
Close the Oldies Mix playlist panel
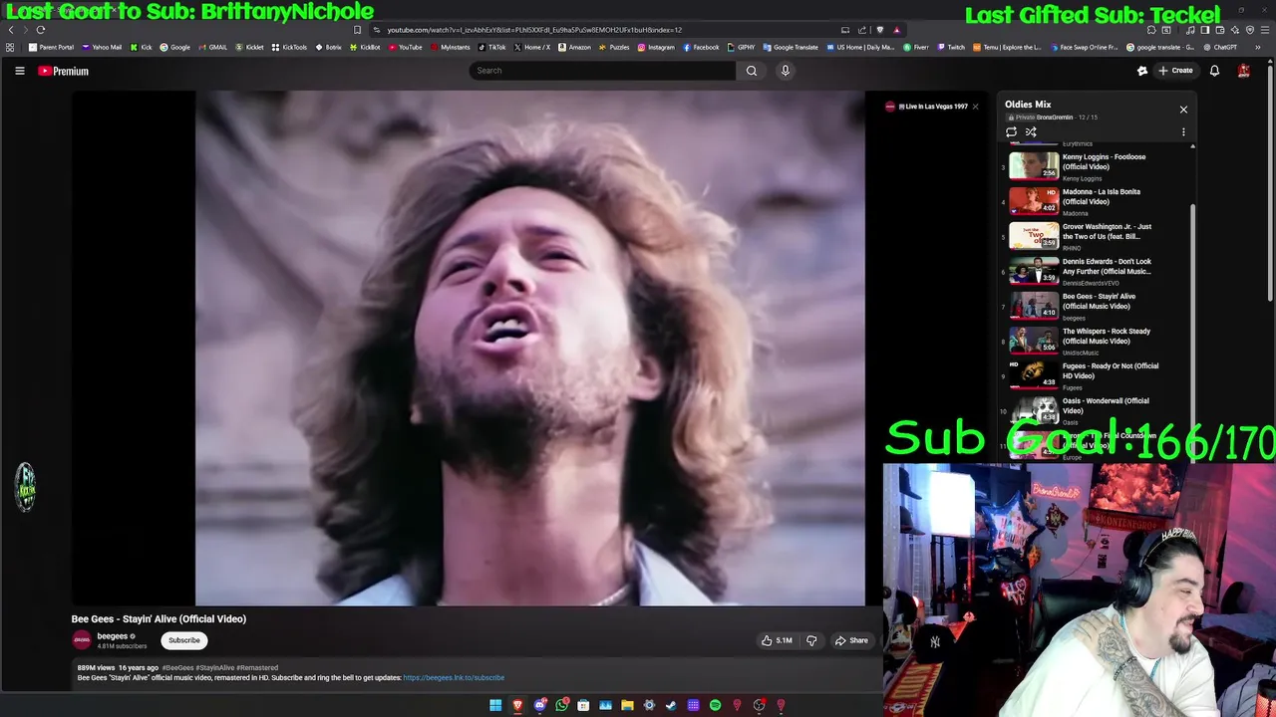coord(1183,110)
